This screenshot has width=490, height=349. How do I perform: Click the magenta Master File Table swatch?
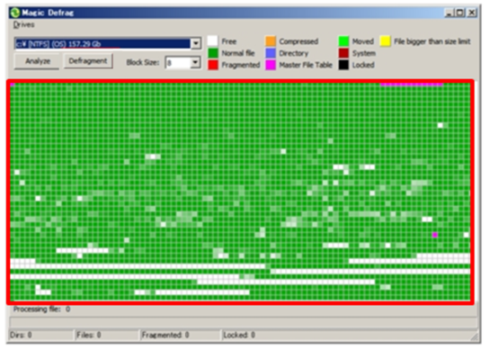[271, 65]
